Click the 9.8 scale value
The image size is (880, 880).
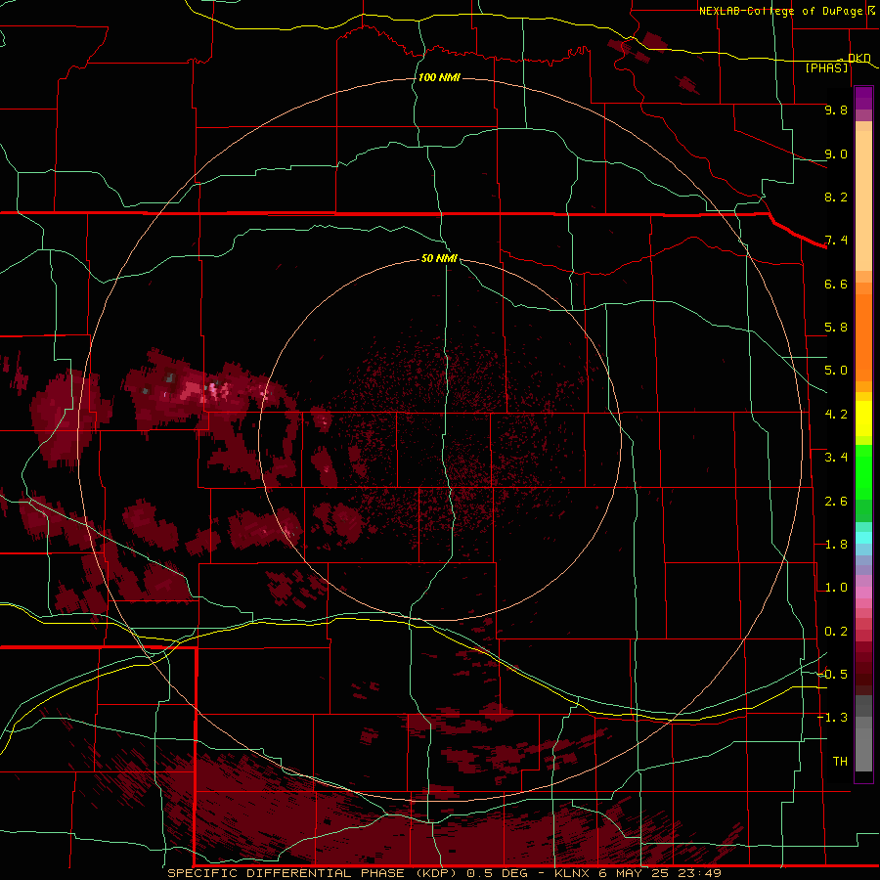[836, 110]
